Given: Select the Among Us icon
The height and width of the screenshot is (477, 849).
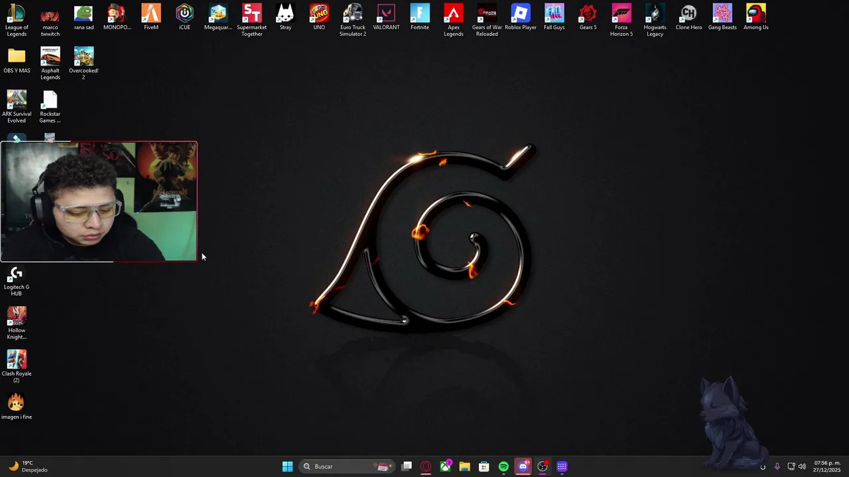Looking at the screenshot, I should click(756, 17).
